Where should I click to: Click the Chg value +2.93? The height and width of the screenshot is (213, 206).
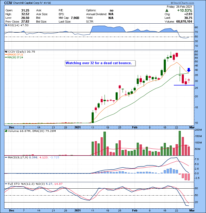[x=188, y=14]
